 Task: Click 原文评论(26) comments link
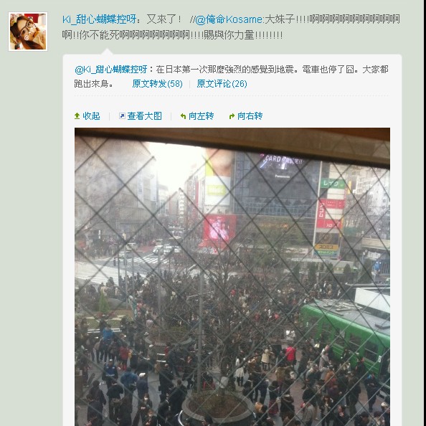coord(222,84)
